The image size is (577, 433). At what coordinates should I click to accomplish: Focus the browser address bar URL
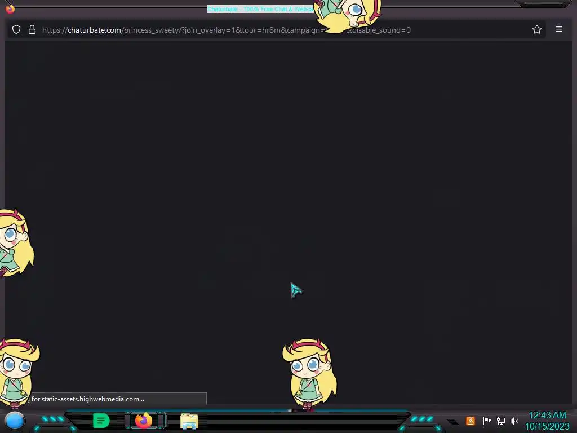(227, 30)
